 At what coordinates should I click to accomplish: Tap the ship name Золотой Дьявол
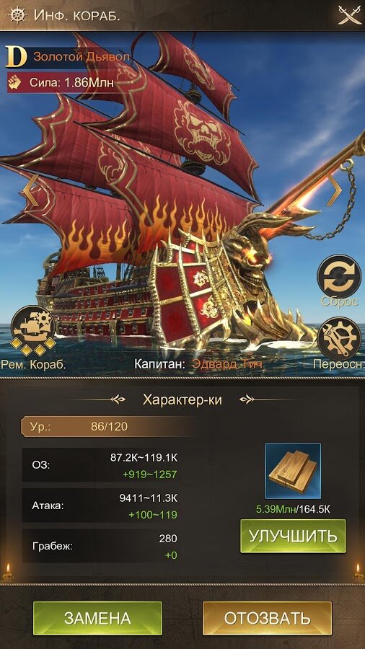coord(82,57)
